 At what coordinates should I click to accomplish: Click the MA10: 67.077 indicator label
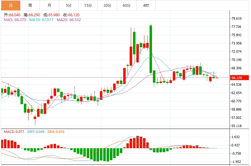41,20
